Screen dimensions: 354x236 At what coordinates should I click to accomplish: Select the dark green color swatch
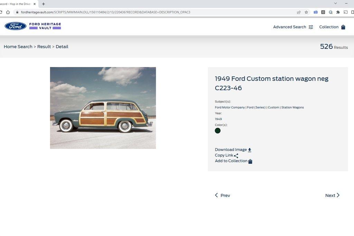218,131
